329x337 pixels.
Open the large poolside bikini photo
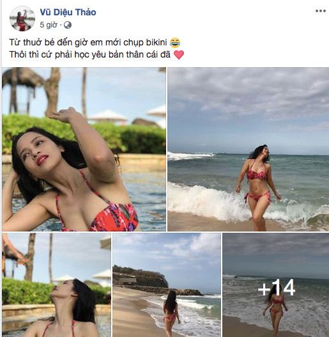tap(84, 150)
